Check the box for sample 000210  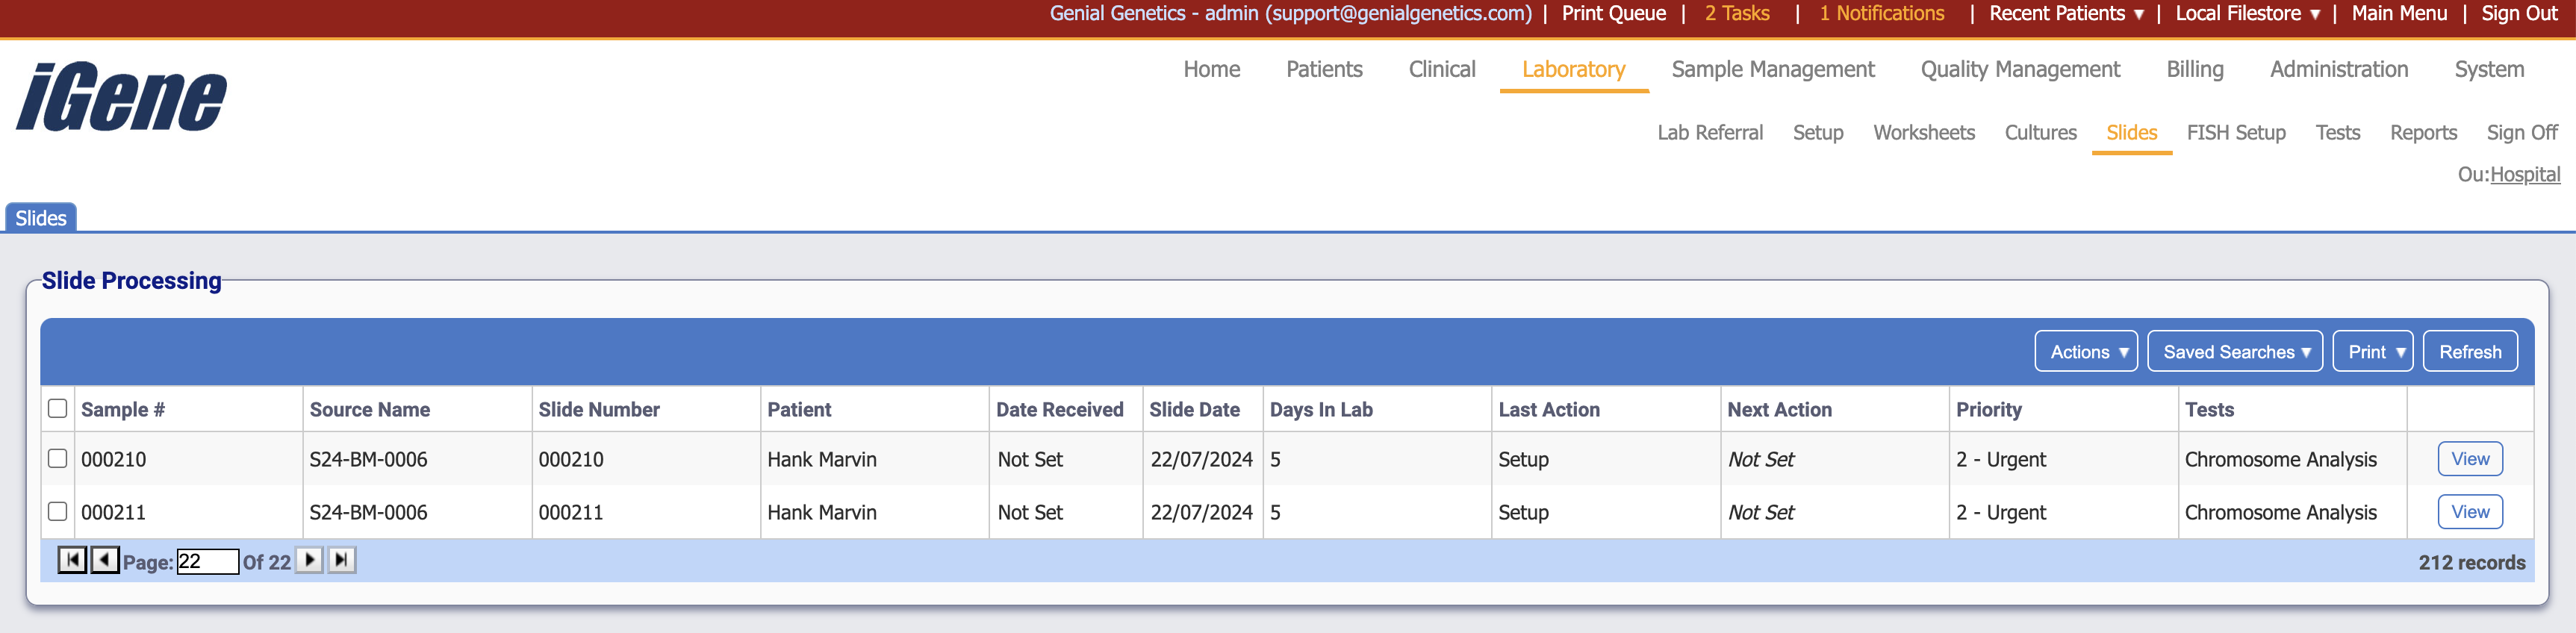click(58, 458)
